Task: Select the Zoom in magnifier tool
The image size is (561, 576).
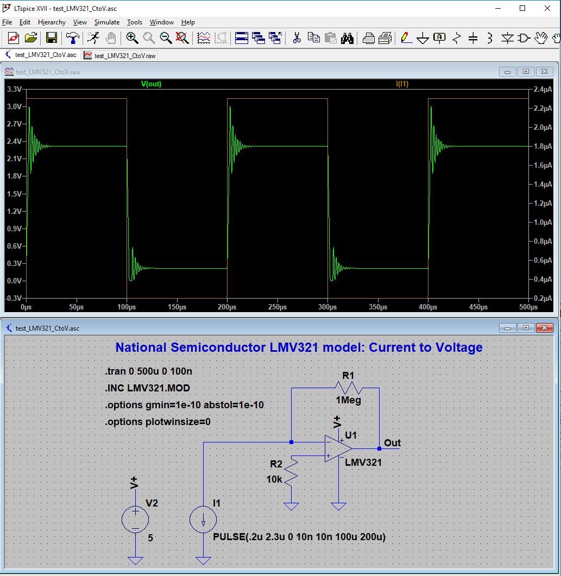Action: (x=131, y=38)
